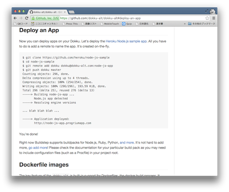The width and height of the screenshot is (229, 192).
Task: Reload the page with refresh icon
Action: pos(27,18)
